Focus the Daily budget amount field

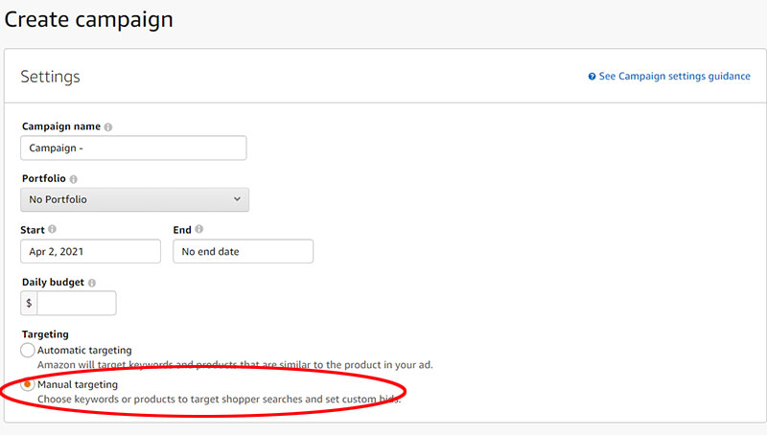(x=77, y=303)
